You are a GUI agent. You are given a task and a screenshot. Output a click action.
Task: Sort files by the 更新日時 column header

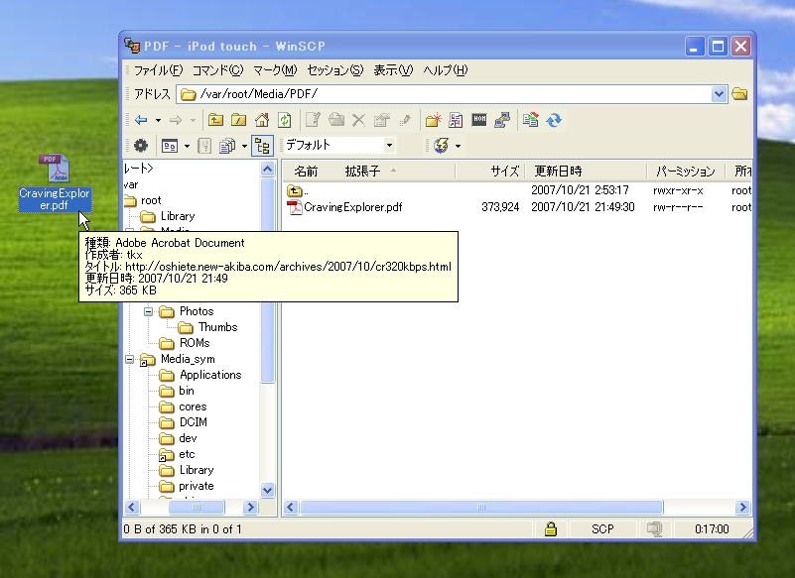pyautogui.click(x=586, y=172)
